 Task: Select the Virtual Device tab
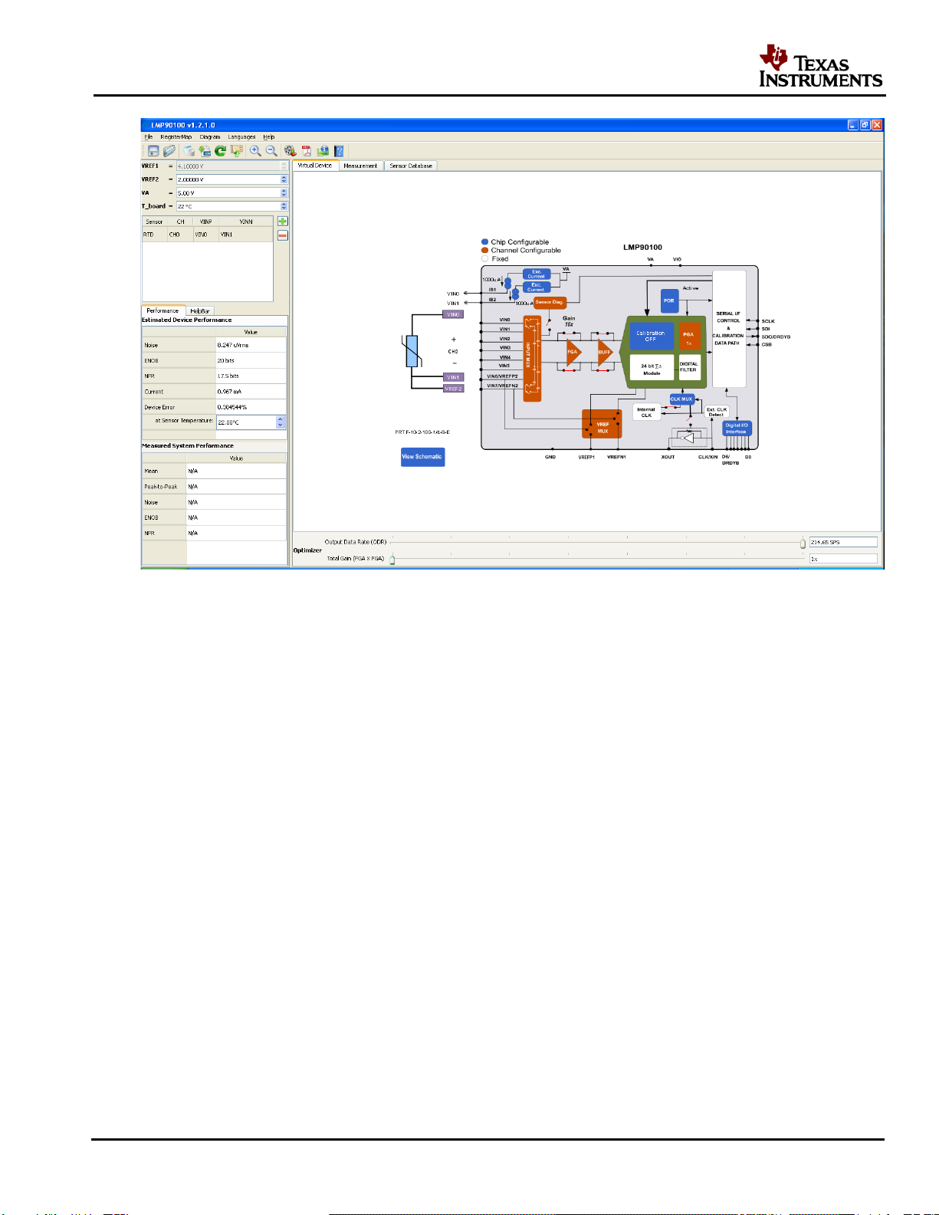tap(315, 166)
